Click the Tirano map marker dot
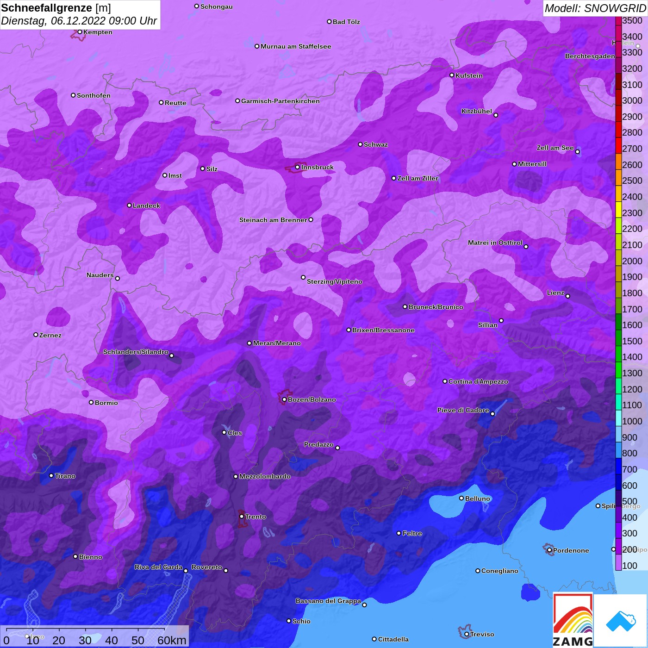The width and height of the screenshot is (648, 648). click(51, 475)
